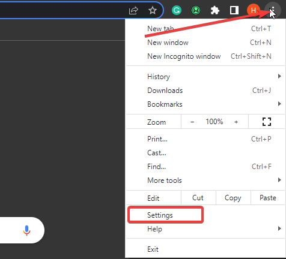Image resolution: width=286 pixels, height=259 pixels.
Task: Open the profile avatar labeled H
Action: 254,10
